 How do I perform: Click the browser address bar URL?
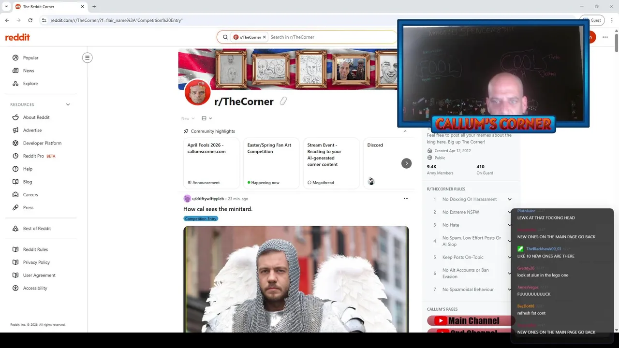(116, 20)
